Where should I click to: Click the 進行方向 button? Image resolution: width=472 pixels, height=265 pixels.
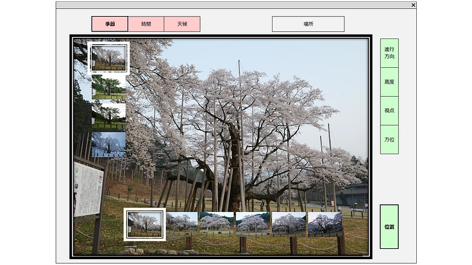point(389,53)
